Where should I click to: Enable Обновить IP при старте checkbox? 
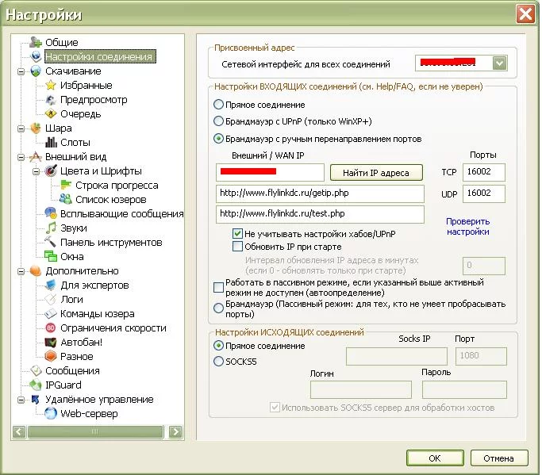pyautogui.click(x=237, y=247)
